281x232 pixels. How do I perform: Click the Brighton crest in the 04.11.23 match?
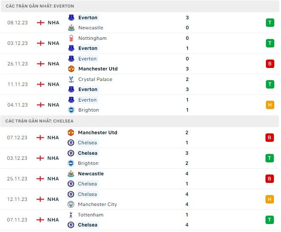pos(71,110)
